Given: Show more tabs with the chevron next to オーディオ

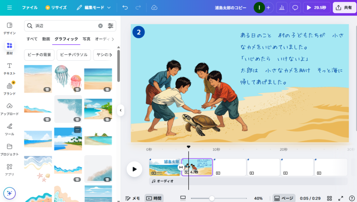Looking at the screenshot, I should click(113, 39).
